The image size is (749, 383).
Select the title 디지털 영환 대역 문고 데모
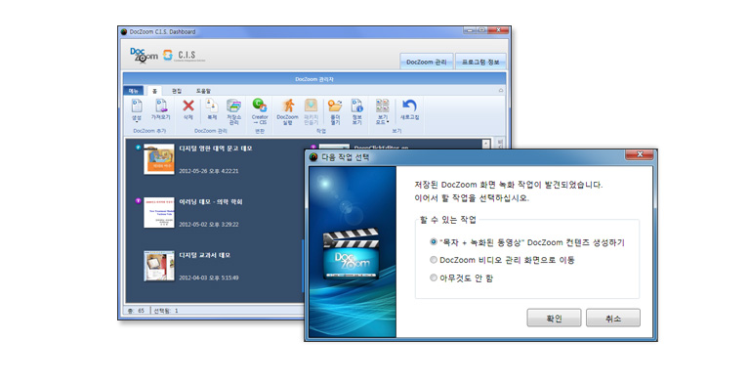pyautogui.click(x=216, y=149)
